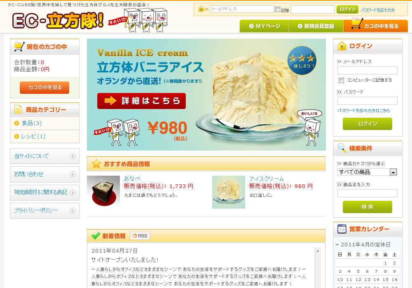Open the 新規会員登録 tab

tap(316, 26)
